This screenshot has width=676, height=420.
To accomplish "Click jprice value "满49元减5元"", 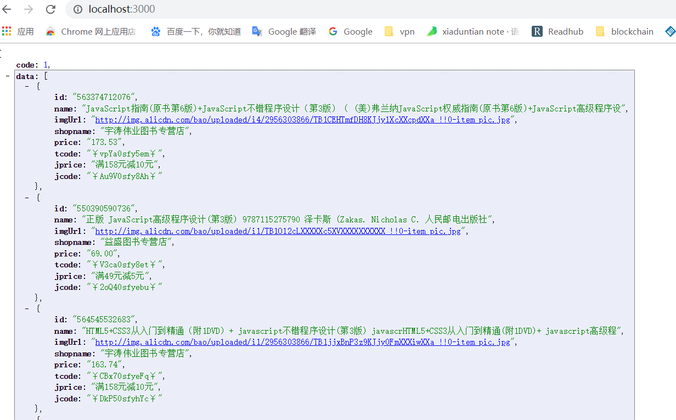I will click(121, 276).
